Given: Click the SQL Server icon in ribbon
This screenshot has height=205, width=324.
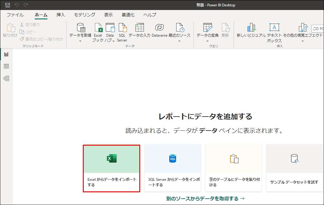Looking at the screenshot, I should [122, 28].
